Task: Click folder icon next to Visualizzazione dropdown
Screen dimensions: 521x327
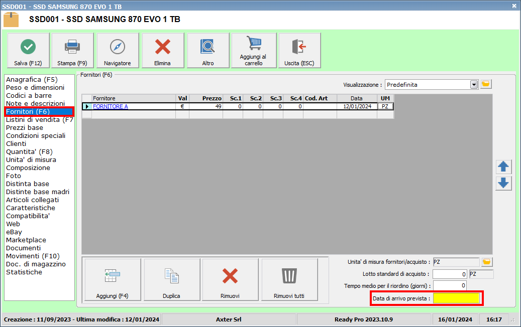Action: click(x=486, y=84)
